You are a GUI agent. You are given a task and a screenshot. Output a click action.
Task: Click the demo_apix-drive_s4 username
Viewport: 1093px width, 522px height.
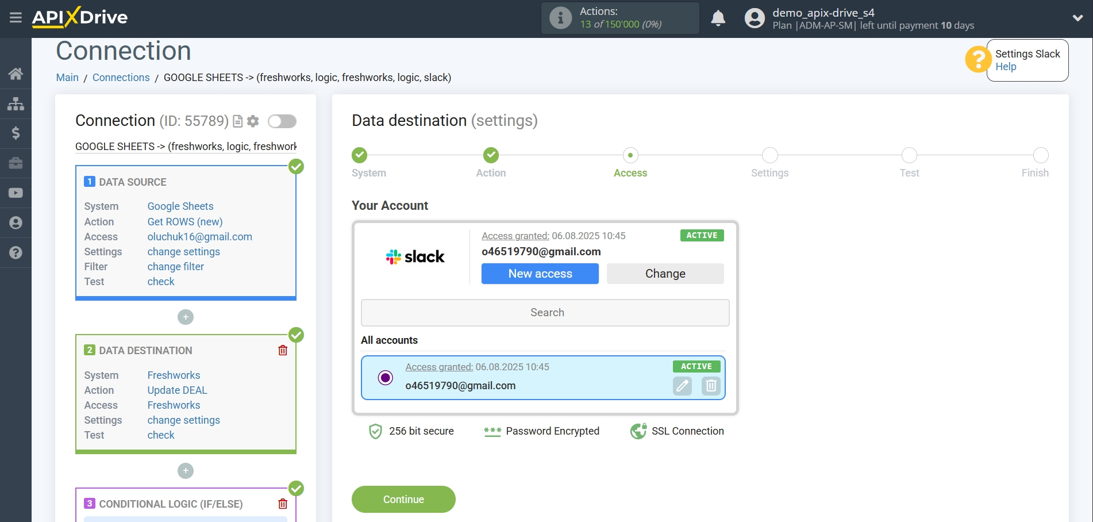823,13
